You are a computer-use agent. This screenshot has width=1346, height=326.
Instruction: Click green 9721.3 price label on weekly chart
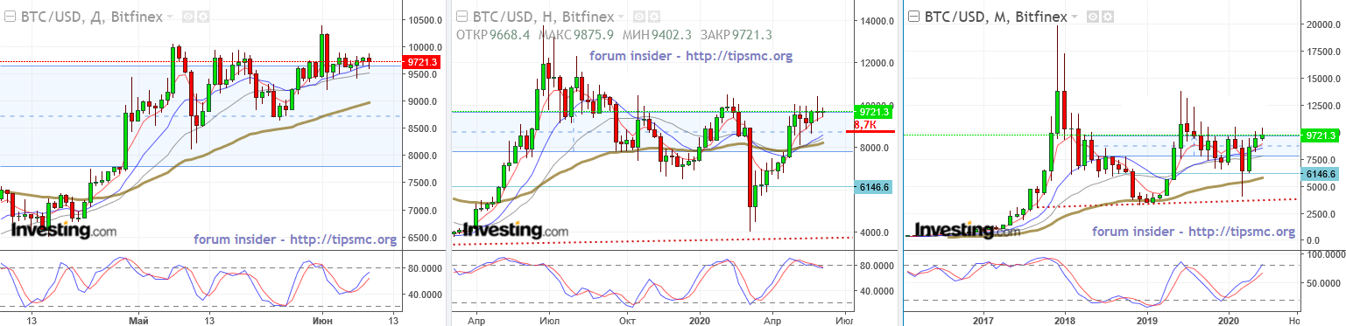tap(873, 112)
